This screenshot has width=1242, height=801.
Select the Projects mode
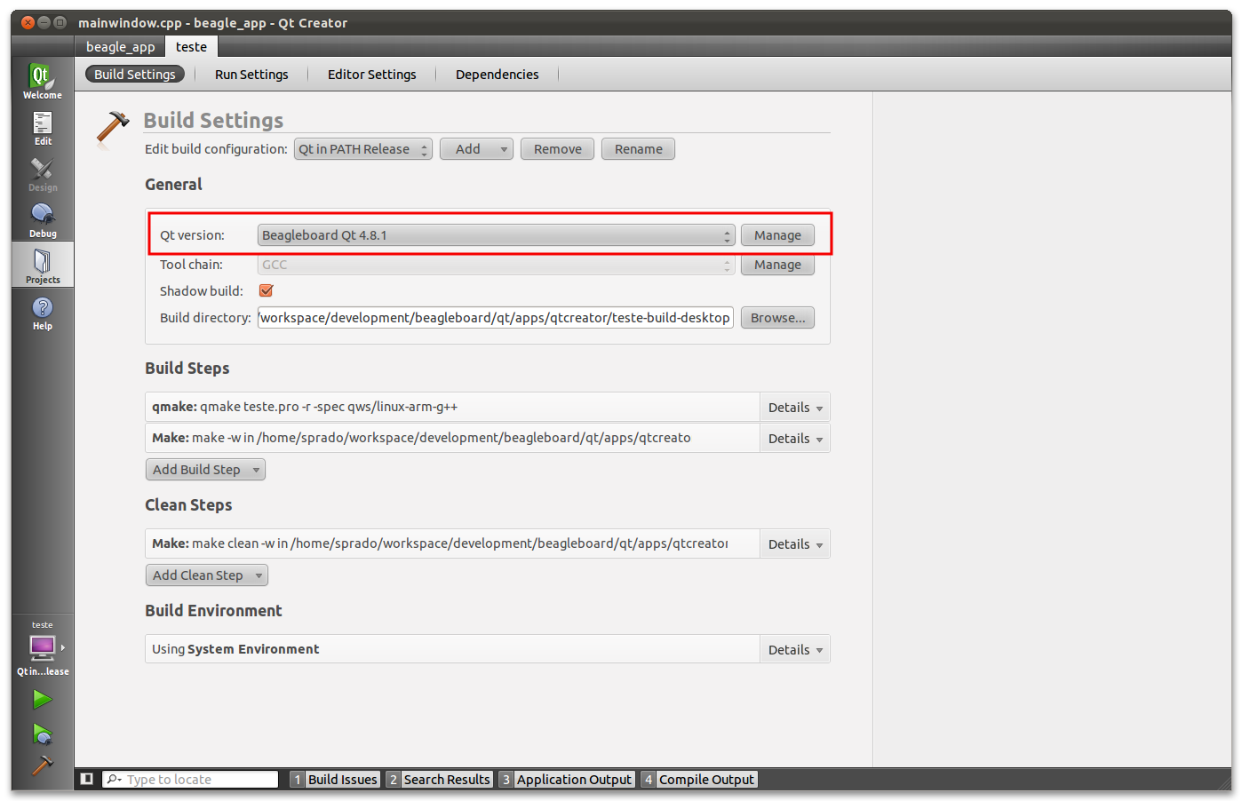coord(43,266)
